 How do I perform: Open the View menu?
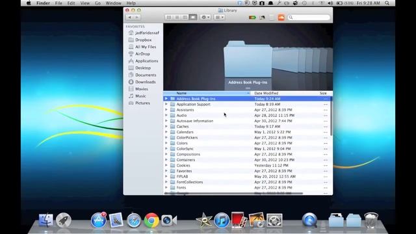pos(85,3)
